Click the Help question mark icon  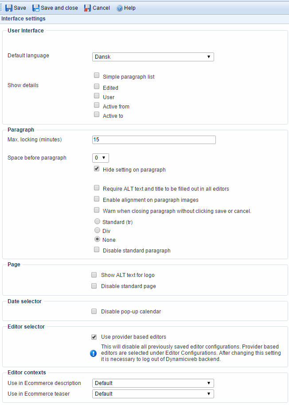tap(120, 8)
